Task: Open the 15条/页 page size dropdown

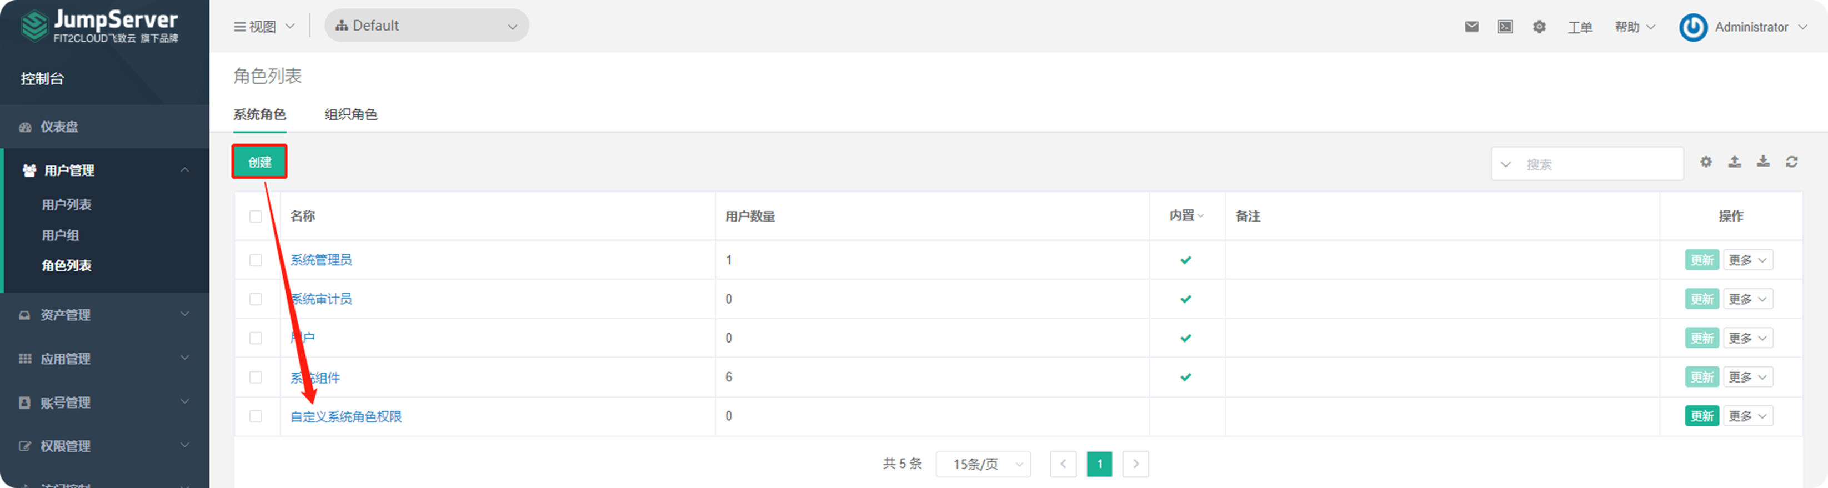Action: pos(983,464)
